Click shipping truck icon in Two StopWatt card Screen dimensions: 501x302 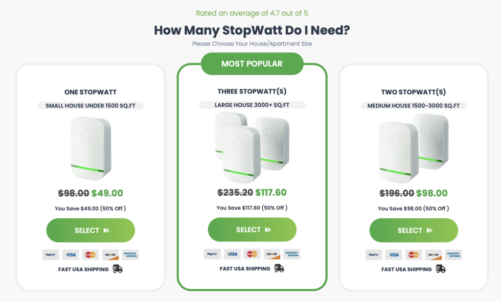(x=441, y=269)
